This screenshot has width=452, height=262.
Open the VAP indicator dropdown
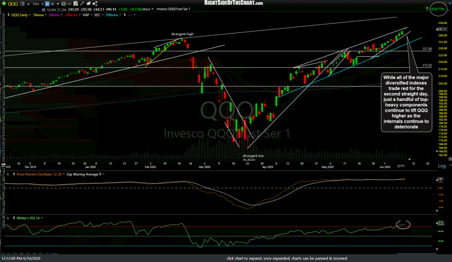coord(92,15)
